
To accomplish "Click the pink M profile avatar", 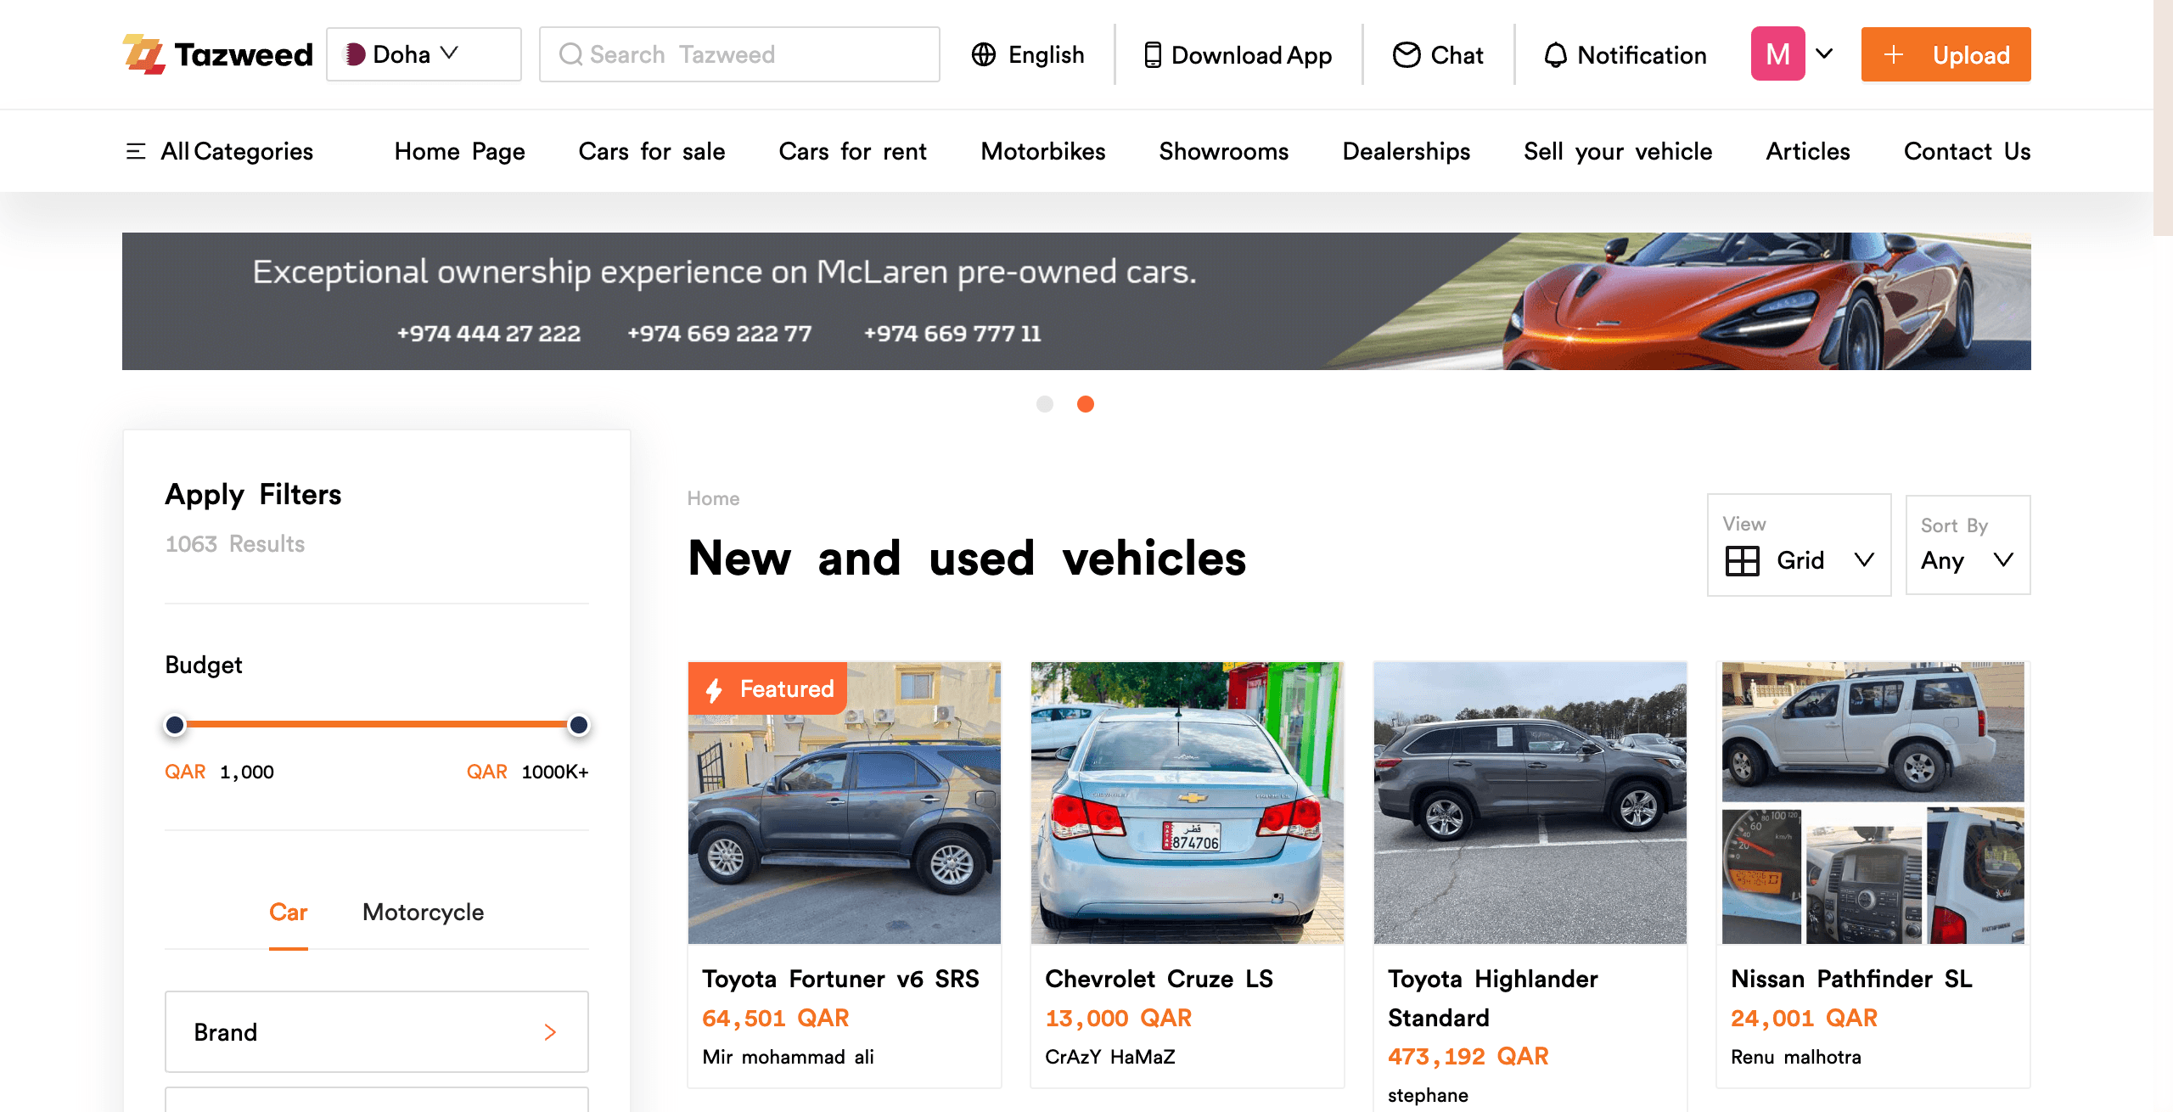I will [1777, 54].
